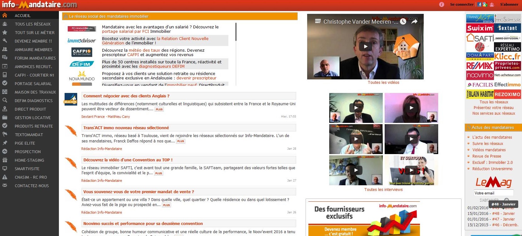
Task: Open Gestion Locative from sidebar menu
Action: [33, 118]
